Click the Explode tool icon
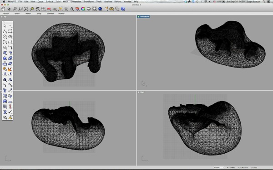Image resolution: width=273 pixels, height=170 pixels. [x=10, y=69]
